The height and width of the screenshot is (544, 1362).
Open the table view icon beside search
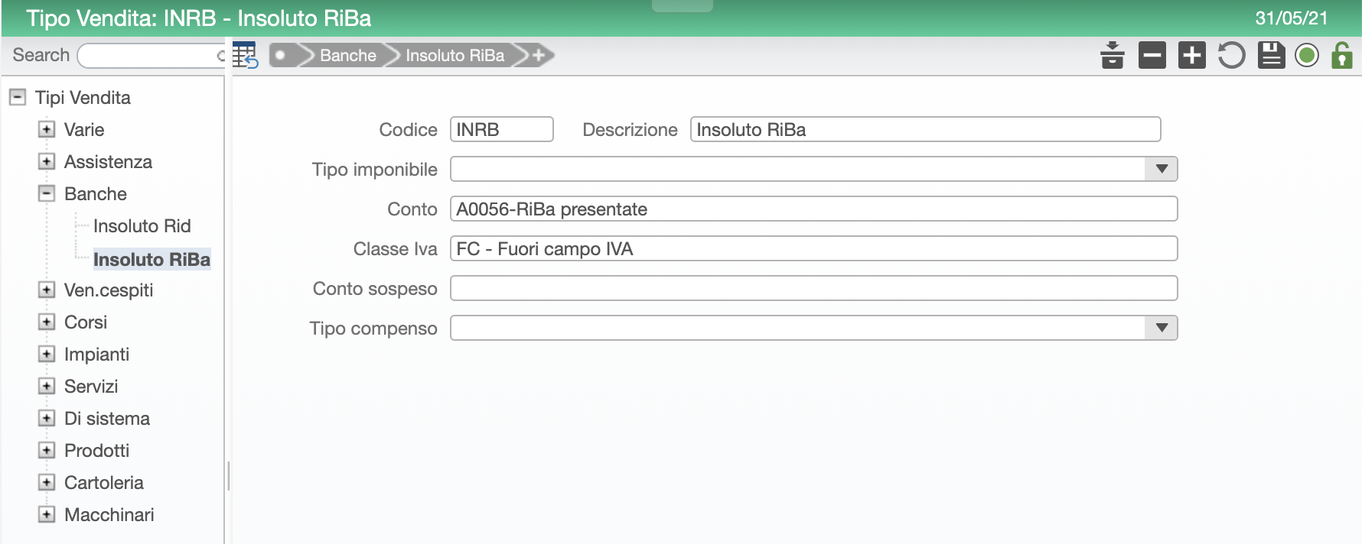coord(245,56)
